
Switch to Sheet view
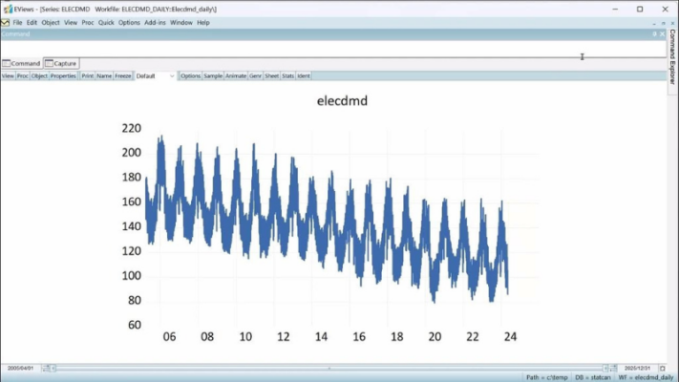tap(271, 75)
